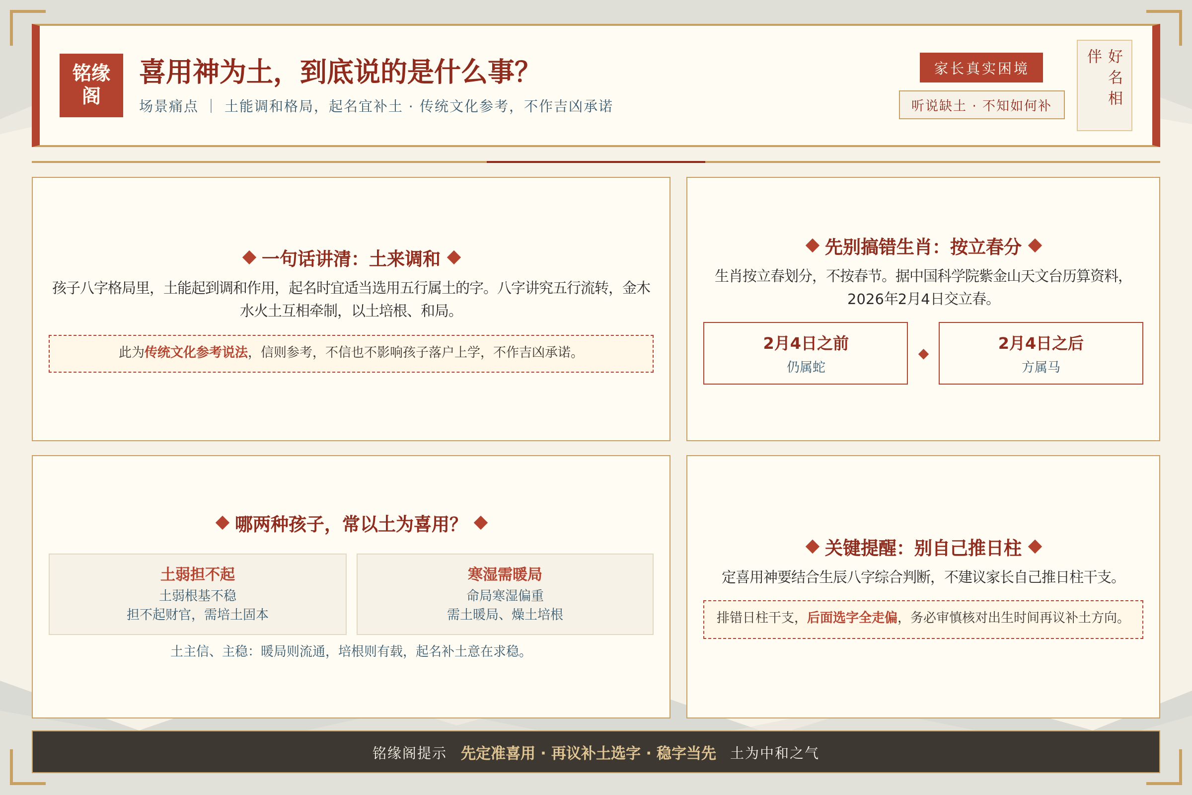Screen dimensions: 1192x795
Task: Click the footer label 铭缘阁提示
Action: 409,753
